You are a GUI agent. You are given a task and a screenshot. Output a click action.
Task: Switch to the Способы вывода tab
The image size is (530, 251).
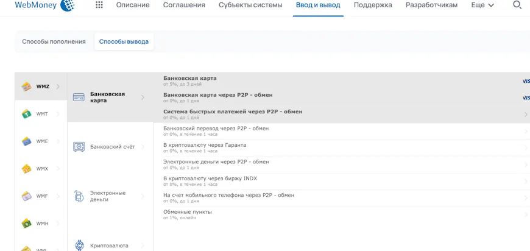(124, 42)
